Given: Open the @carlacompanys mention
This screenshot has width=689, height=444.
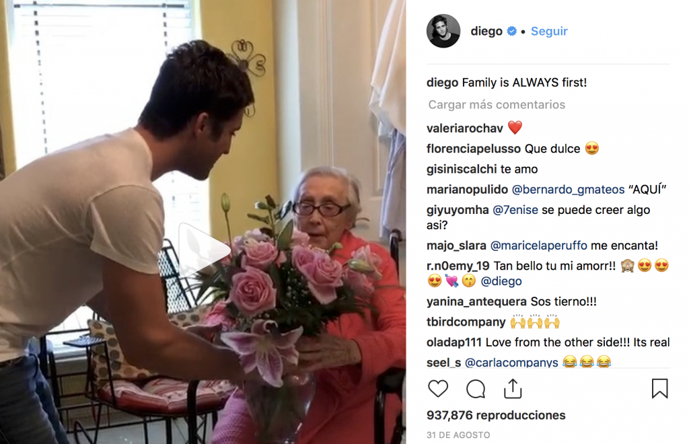Looking at the screenshot, I should coord(511,363).
